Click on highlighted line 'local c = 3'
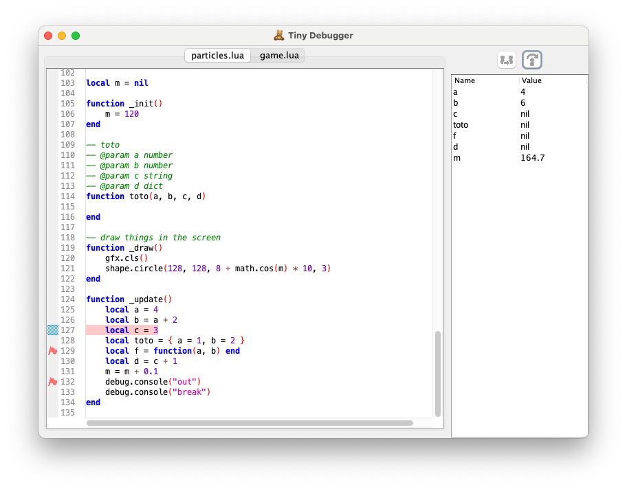Screen dimensions: 627x489 pyautogui.click(x=131, y=330)
